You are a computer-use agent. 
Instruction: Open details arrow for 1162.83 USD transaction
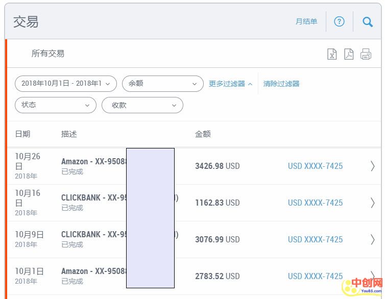[372, 203]
